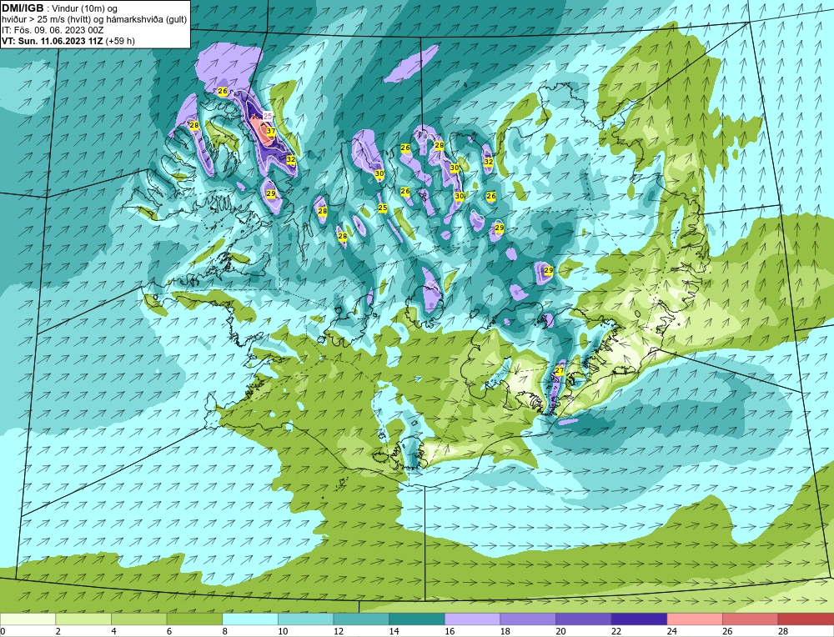Click the yellow 37 peak gust label
Viewport: 834px width, 637px height.
[x=271, y=131]
